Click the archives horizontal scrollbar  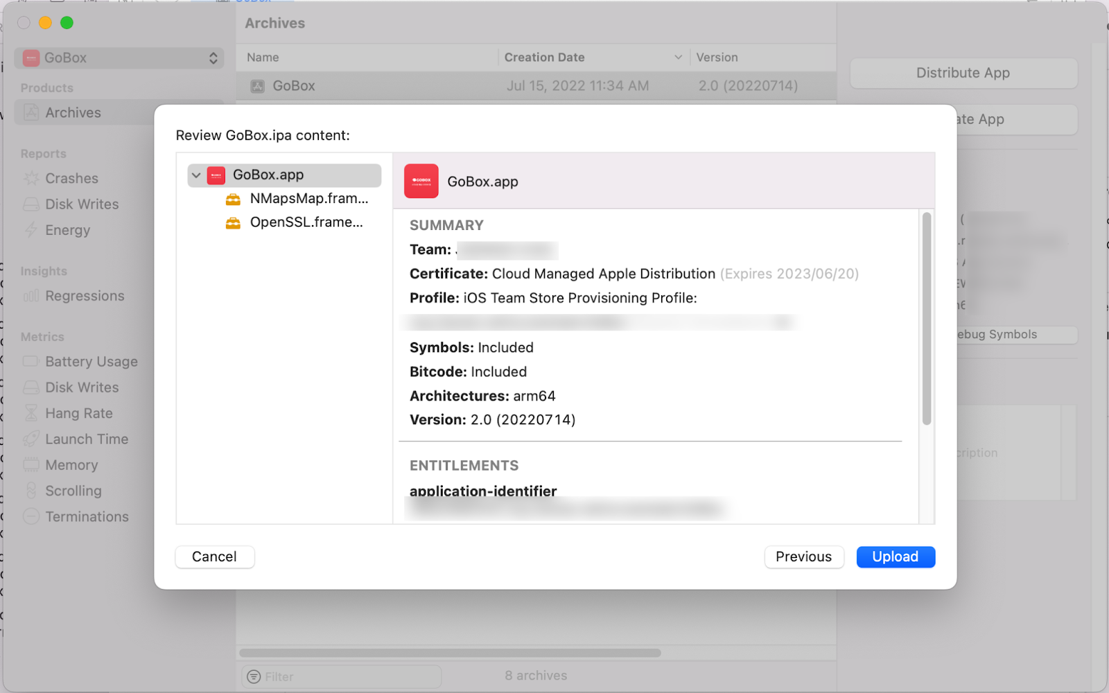450,653
